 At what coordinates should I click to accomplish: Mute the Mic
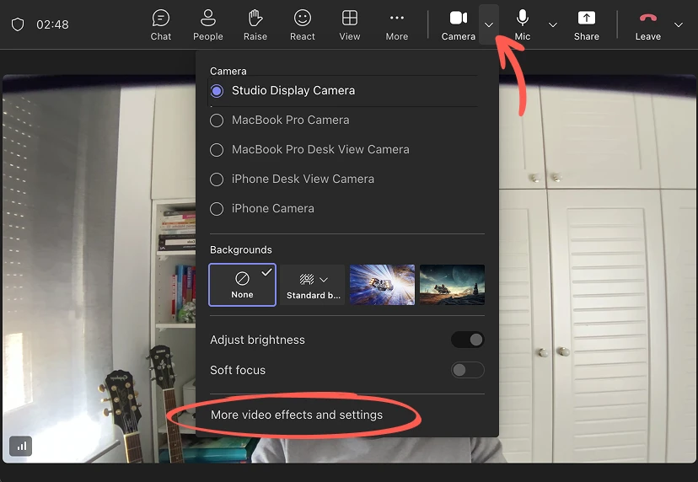point(522,25)
